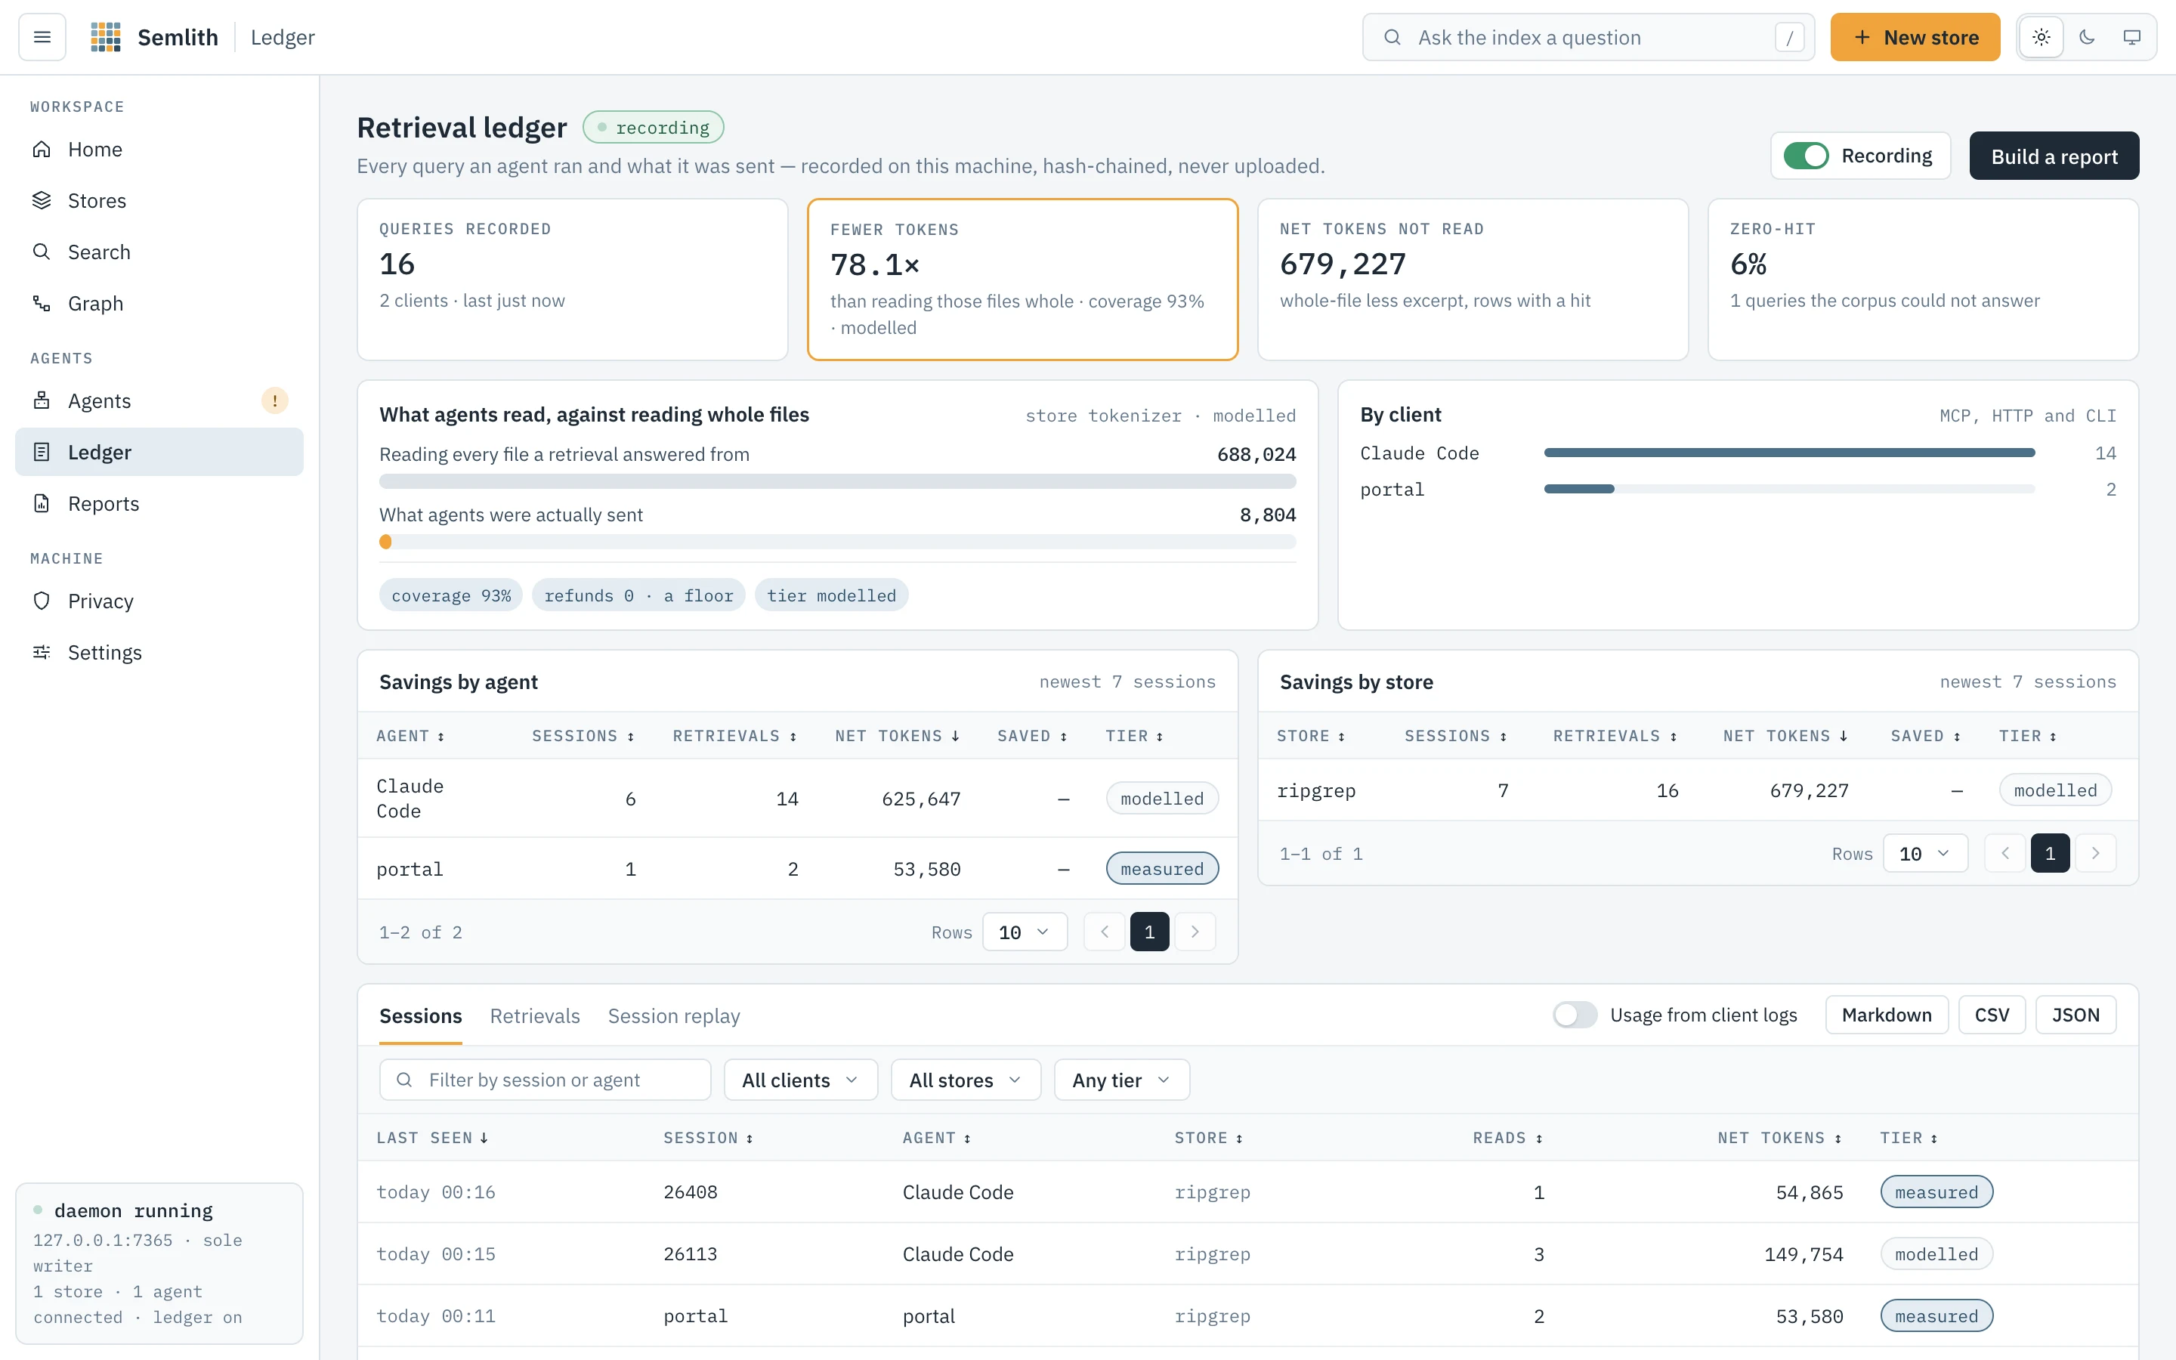Screen dimensions: 2176x1360
Task: Open the Graph view
Action: [159, 303]
